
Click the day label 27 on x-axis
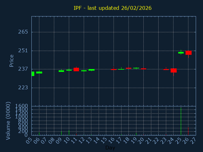[193, 140]
